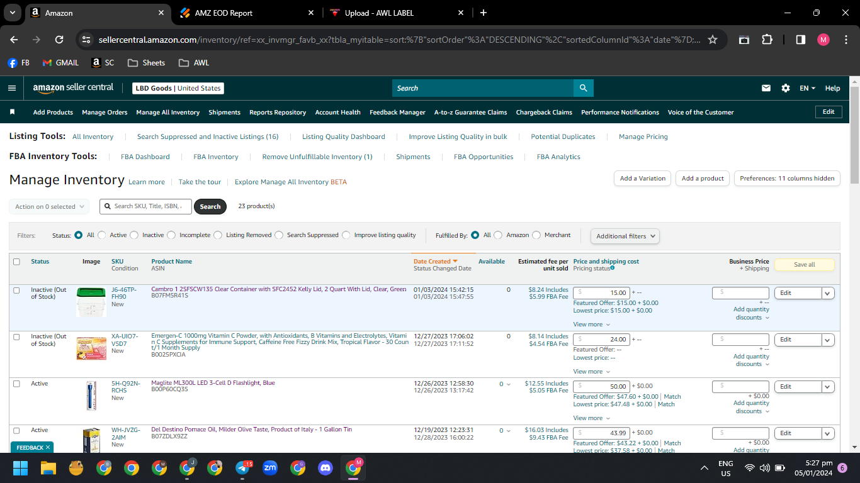Open the Action on 0 selected dropdown
860x483 pixels.
pyautogui.click(x=49, y=206)
